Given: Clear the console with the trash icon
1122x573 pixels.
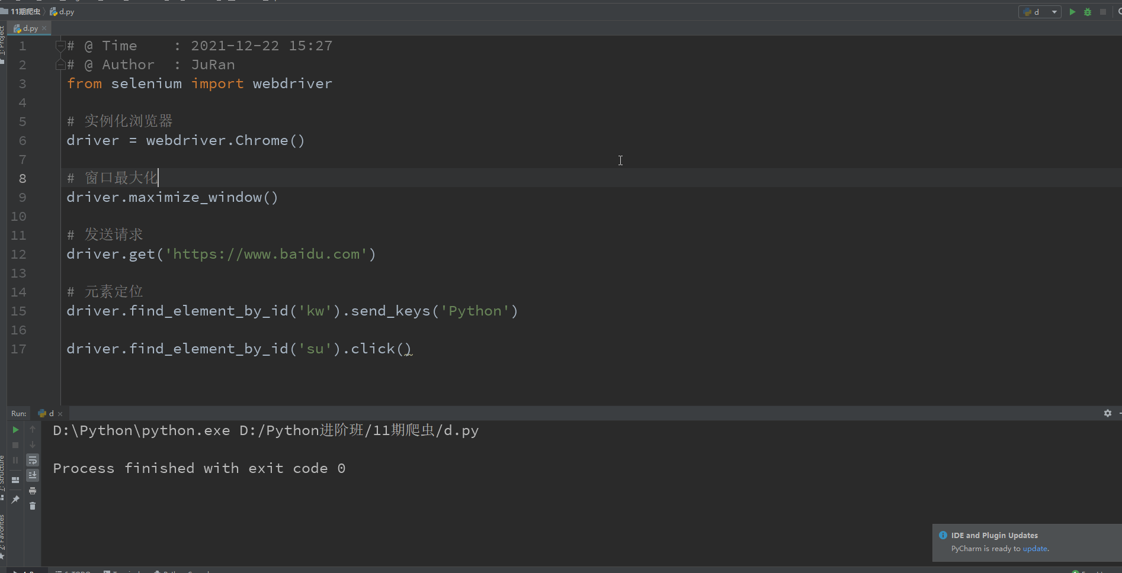Looking at the screenshot, I should [x=33, y=506].
